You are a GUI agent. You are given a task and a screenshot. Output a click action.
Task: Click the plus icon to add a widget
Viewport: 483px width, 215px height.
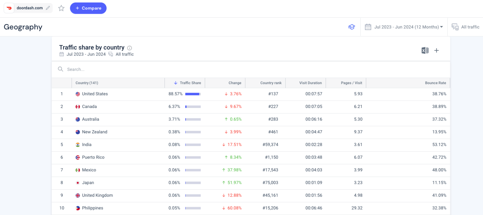point(436,50)
